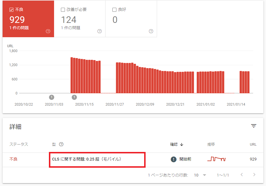This screenshot has width=266, height=186.
Task: Click help icon next to 型 column
Action: click(x=61, y=144)
